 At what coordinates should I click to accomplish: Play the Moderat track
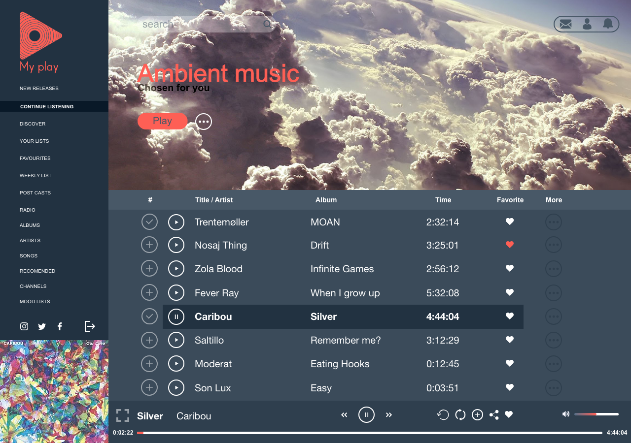coord(176,363)
